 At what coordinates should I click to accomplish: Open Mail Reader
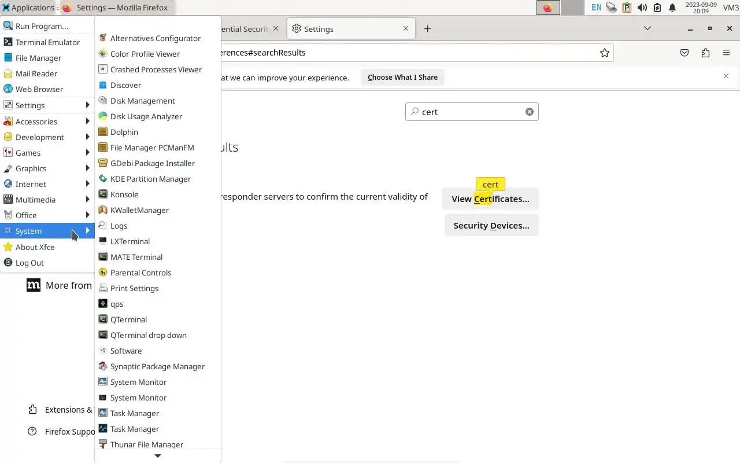47,74
